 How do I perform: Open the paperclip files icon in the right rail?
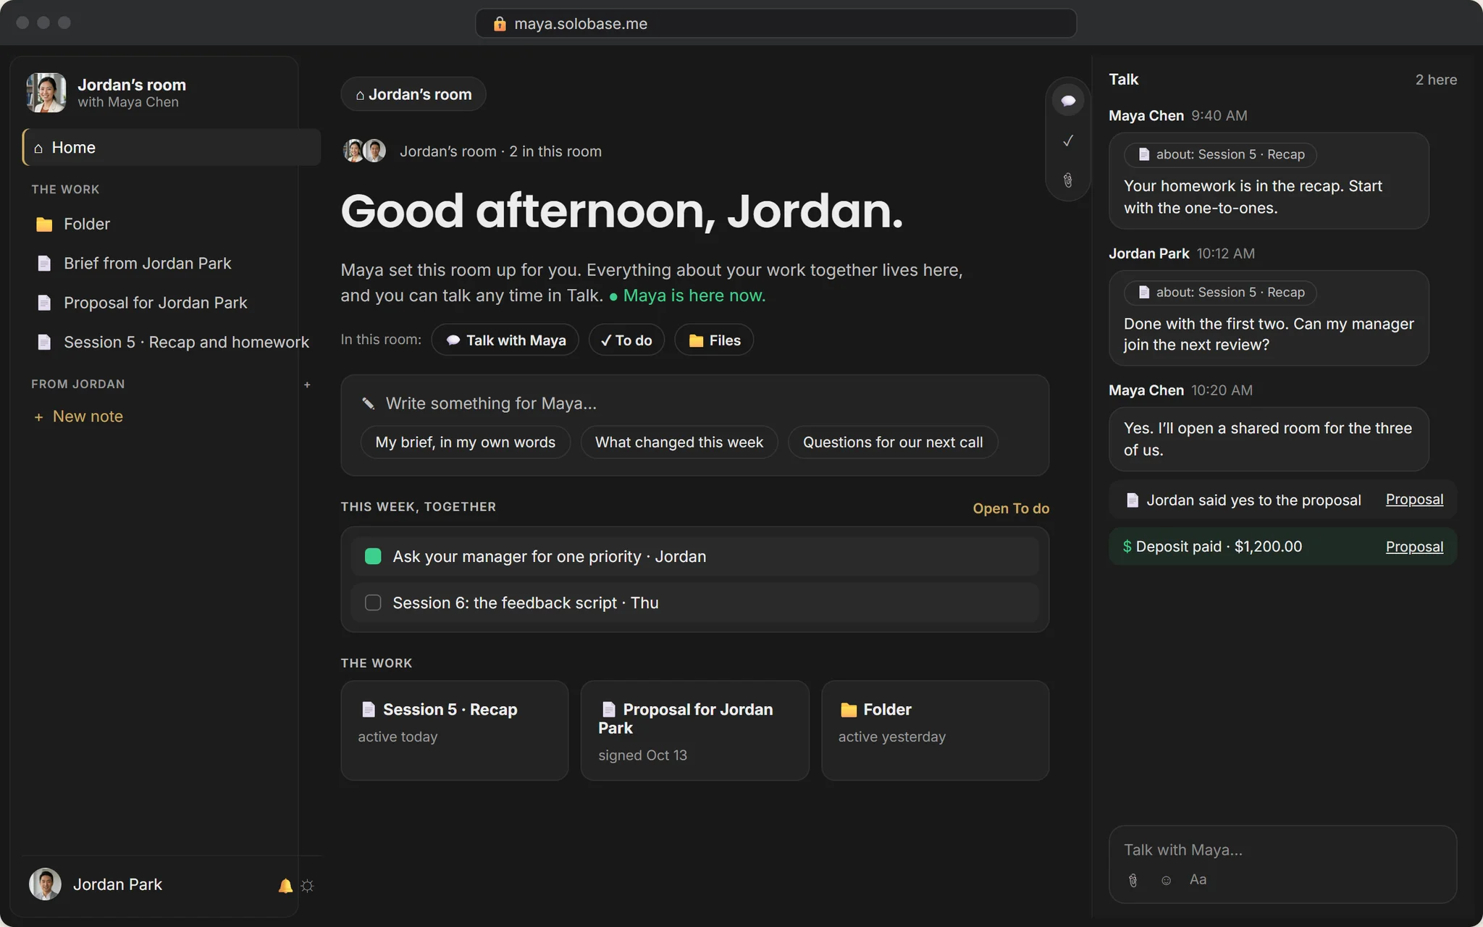click(x=1067, y=180)
